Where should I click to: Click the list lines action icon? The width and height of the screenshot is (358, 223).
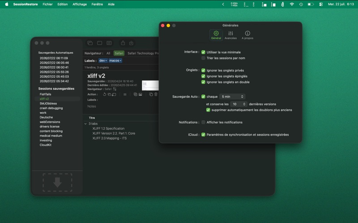pos(125,94)
